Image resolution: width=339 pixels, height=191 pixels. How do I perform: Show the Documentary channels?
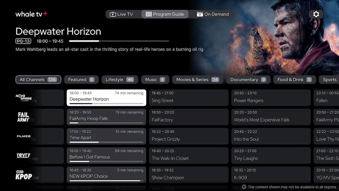[248, 80]
